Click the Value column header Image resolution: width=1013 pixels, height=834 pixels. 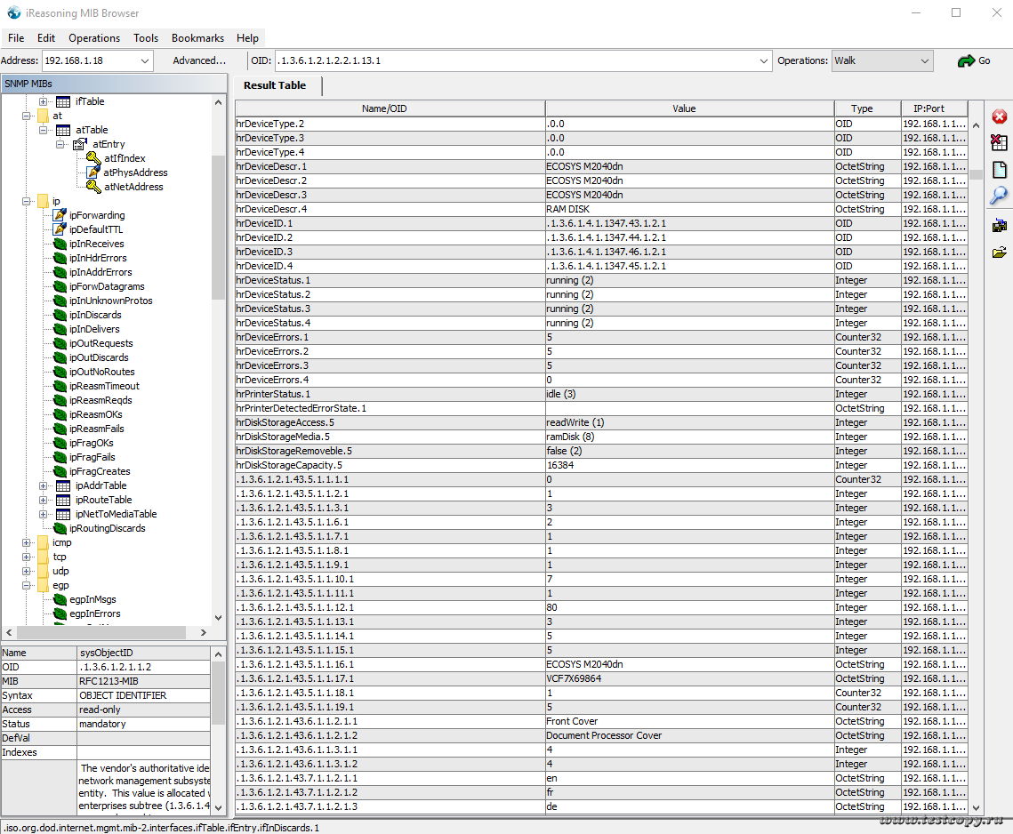[684, 108]
